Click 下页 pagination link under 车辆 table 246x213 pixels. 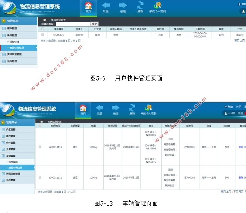[236, 192]
